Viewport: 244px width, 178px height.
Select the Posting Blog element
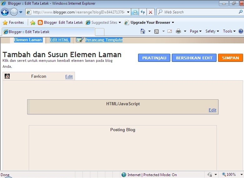pos(123,147)
